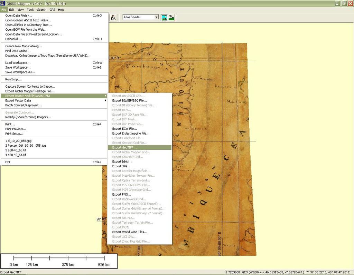Select Open All Files in a Directory Tree
The image size is (354, 275).
coord(54,25)
